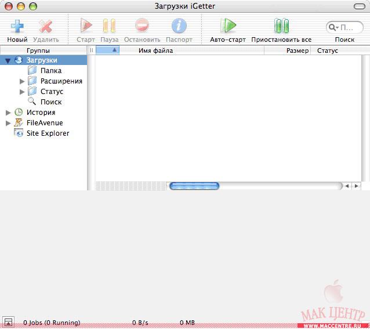
Task: Click the Остановить stop icon
Action: 142,25
